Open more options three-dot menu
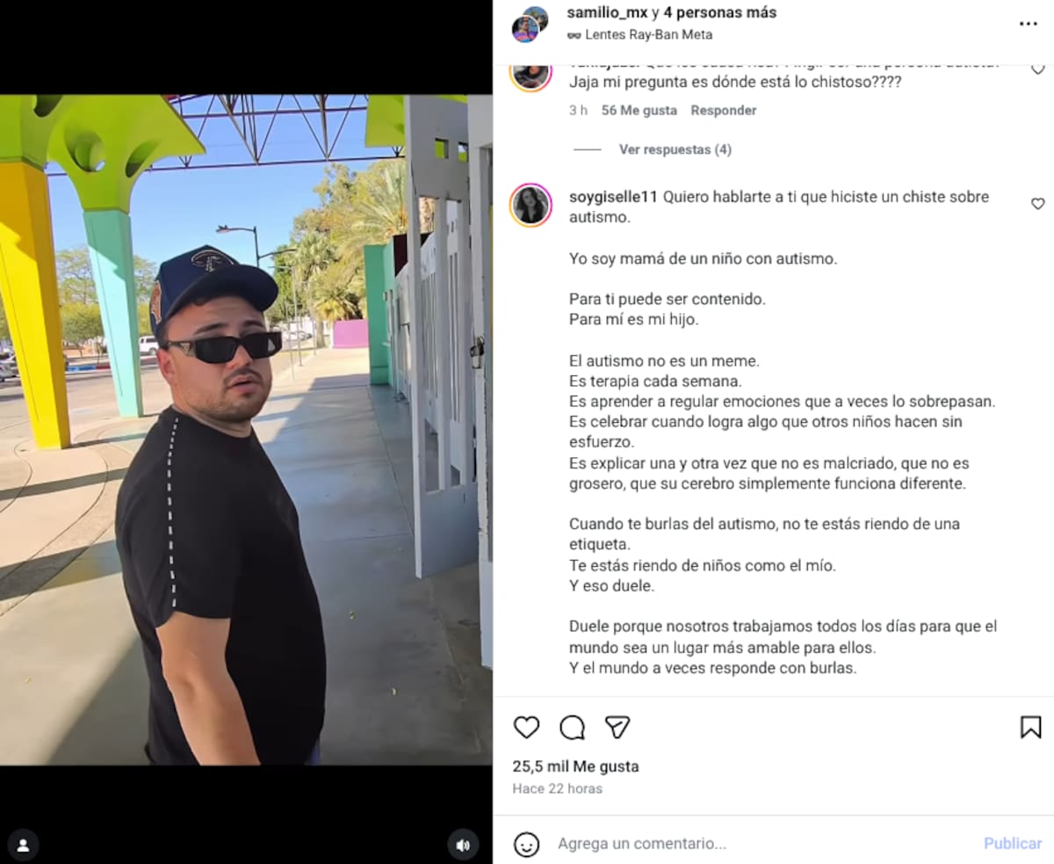Image resolution: width=1054 pixels, height=864 pixels. (x=1029, y=24)
